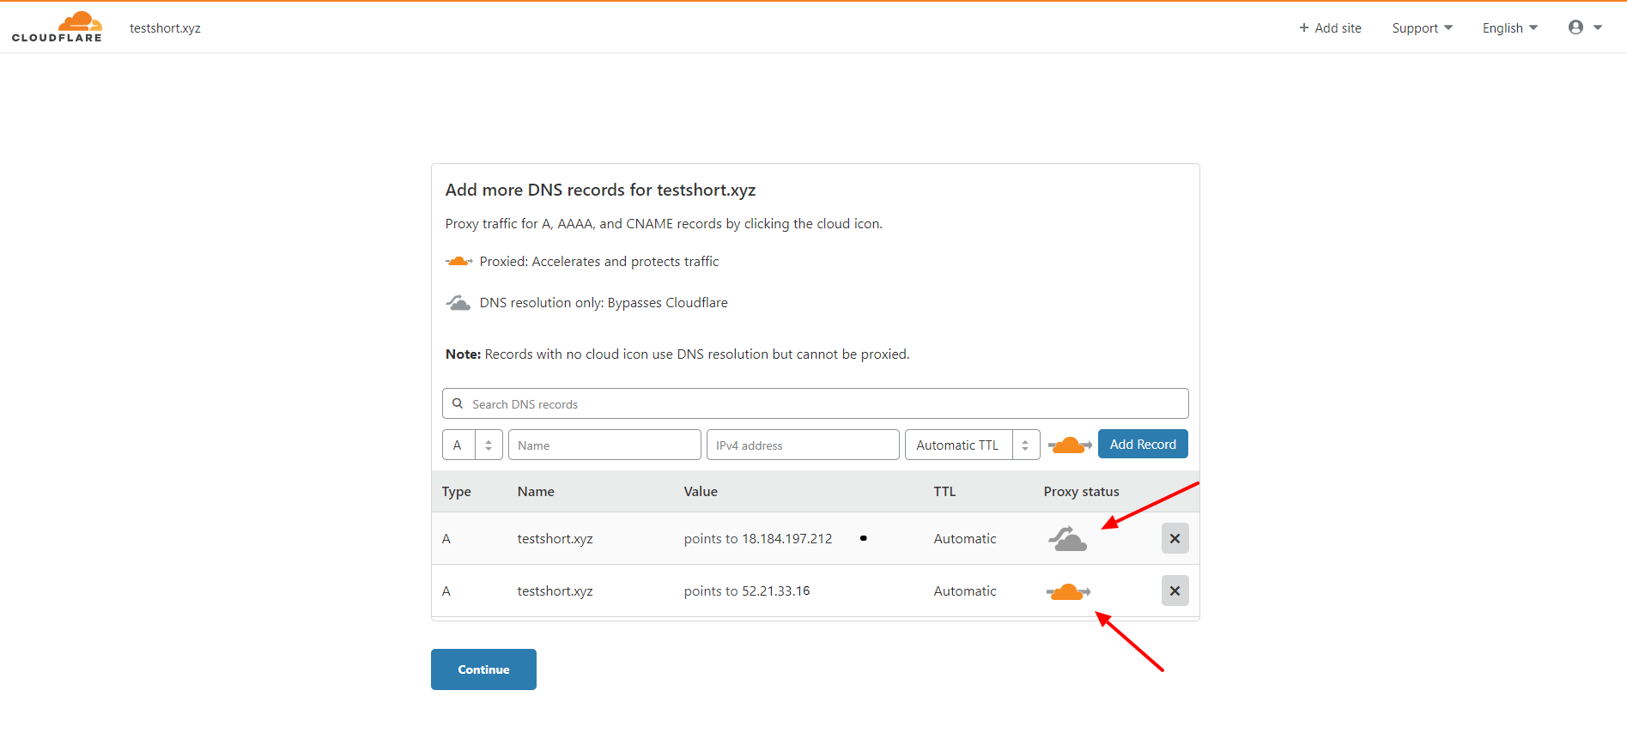Click the plus icon beside Add site
The image size is (1627, 751).
tap(1304, 28)
